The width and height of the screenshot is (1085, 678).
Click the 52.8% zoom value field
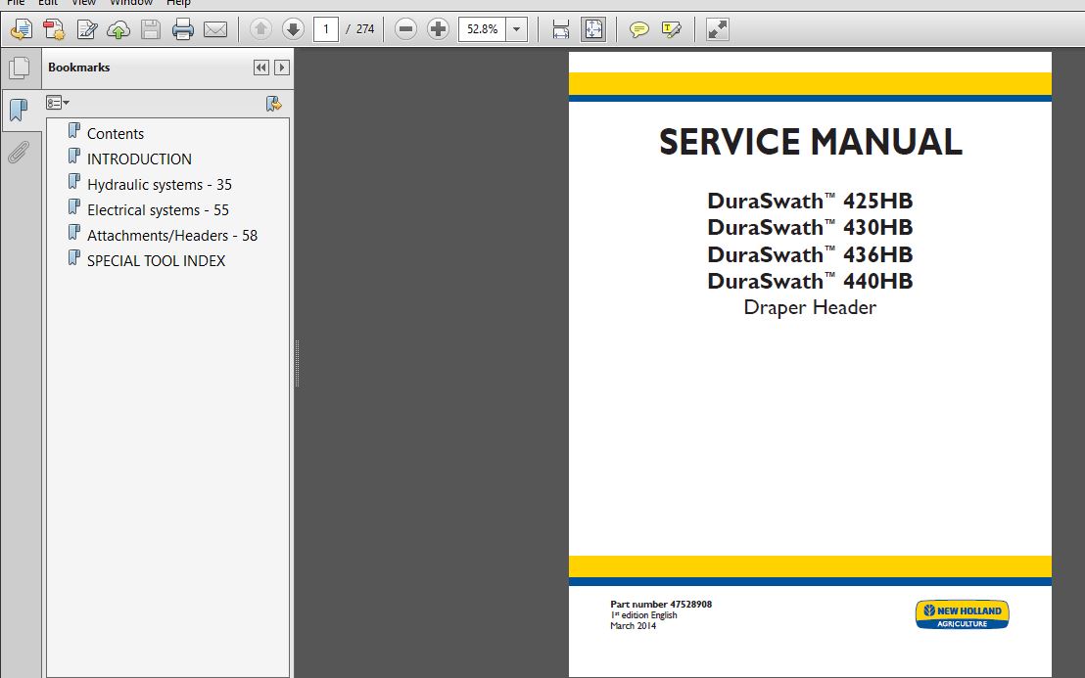click(483, 29)
